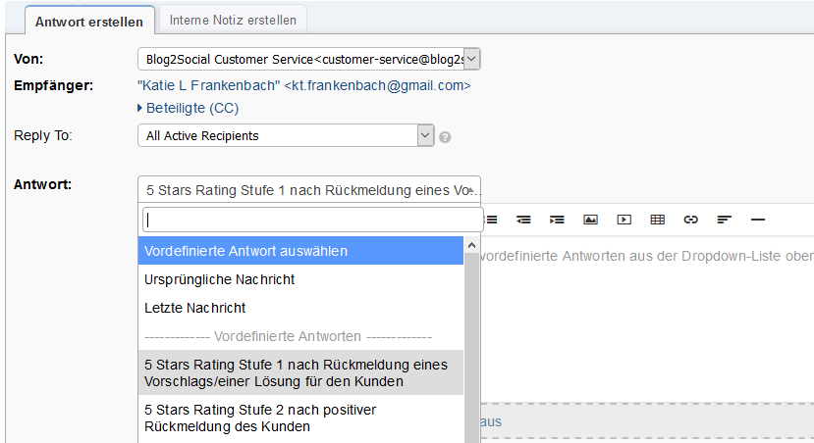Click scroll-up arrow of dropdown list
The width and height of the screenshot is (814, 443).
[x=471, y=245]
